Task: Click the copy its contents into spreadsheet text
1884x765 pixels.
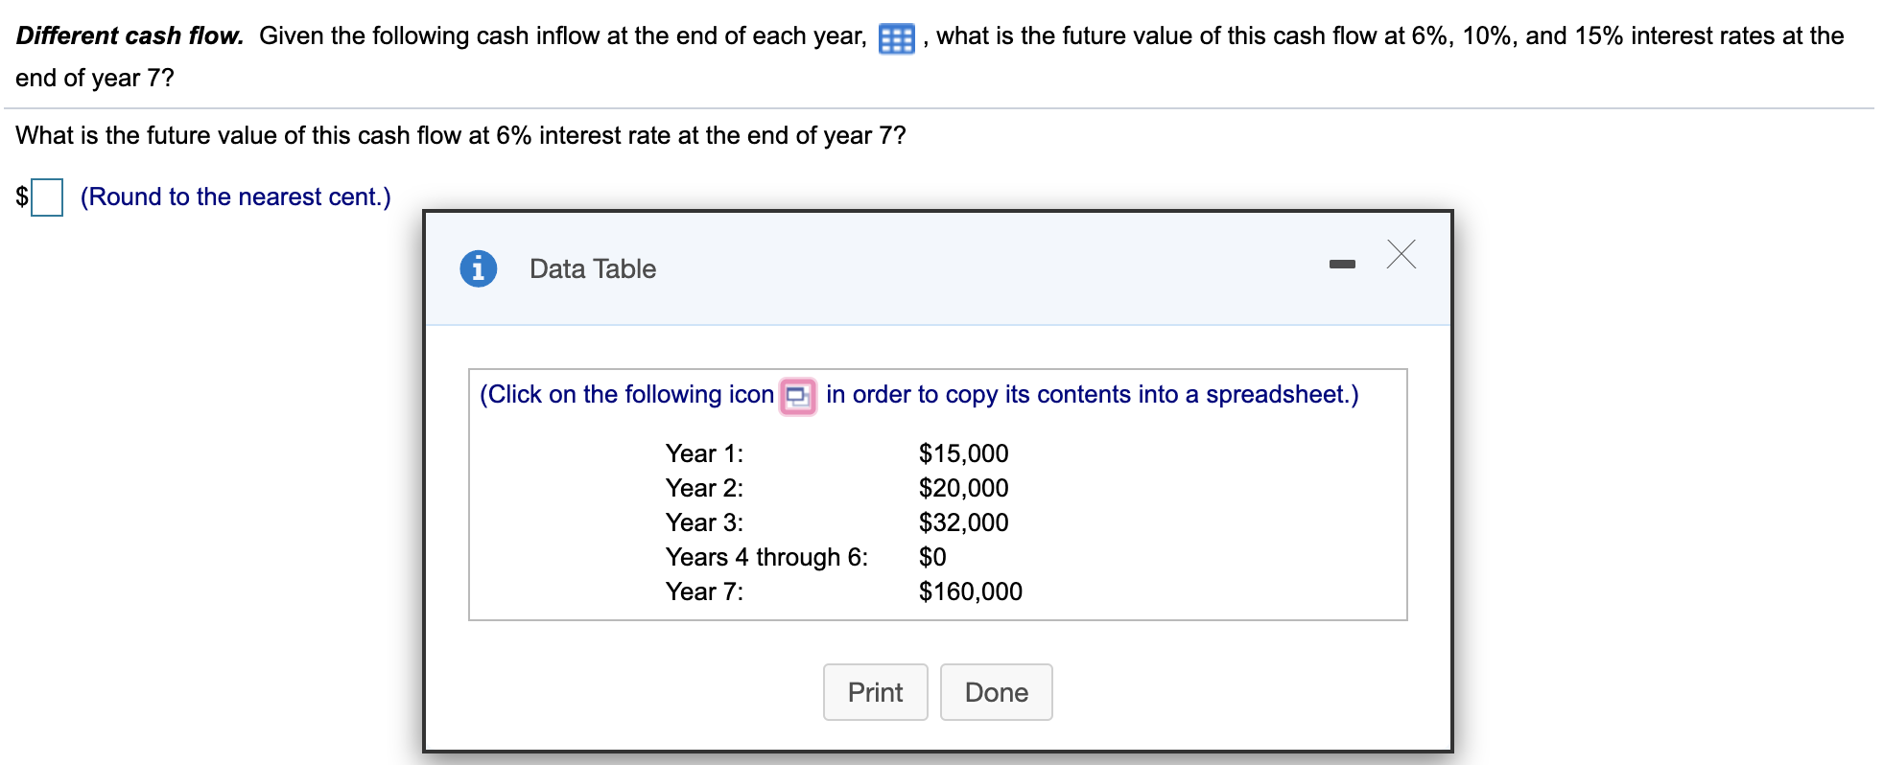Action: coord(1092,394)
